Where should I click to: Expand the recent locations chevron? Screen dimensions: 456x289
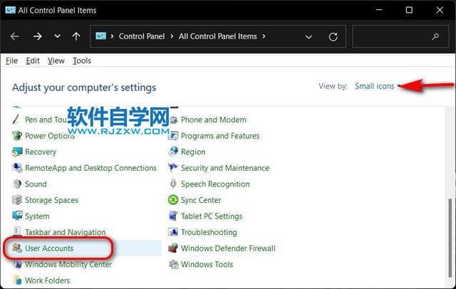coord(58,36)
